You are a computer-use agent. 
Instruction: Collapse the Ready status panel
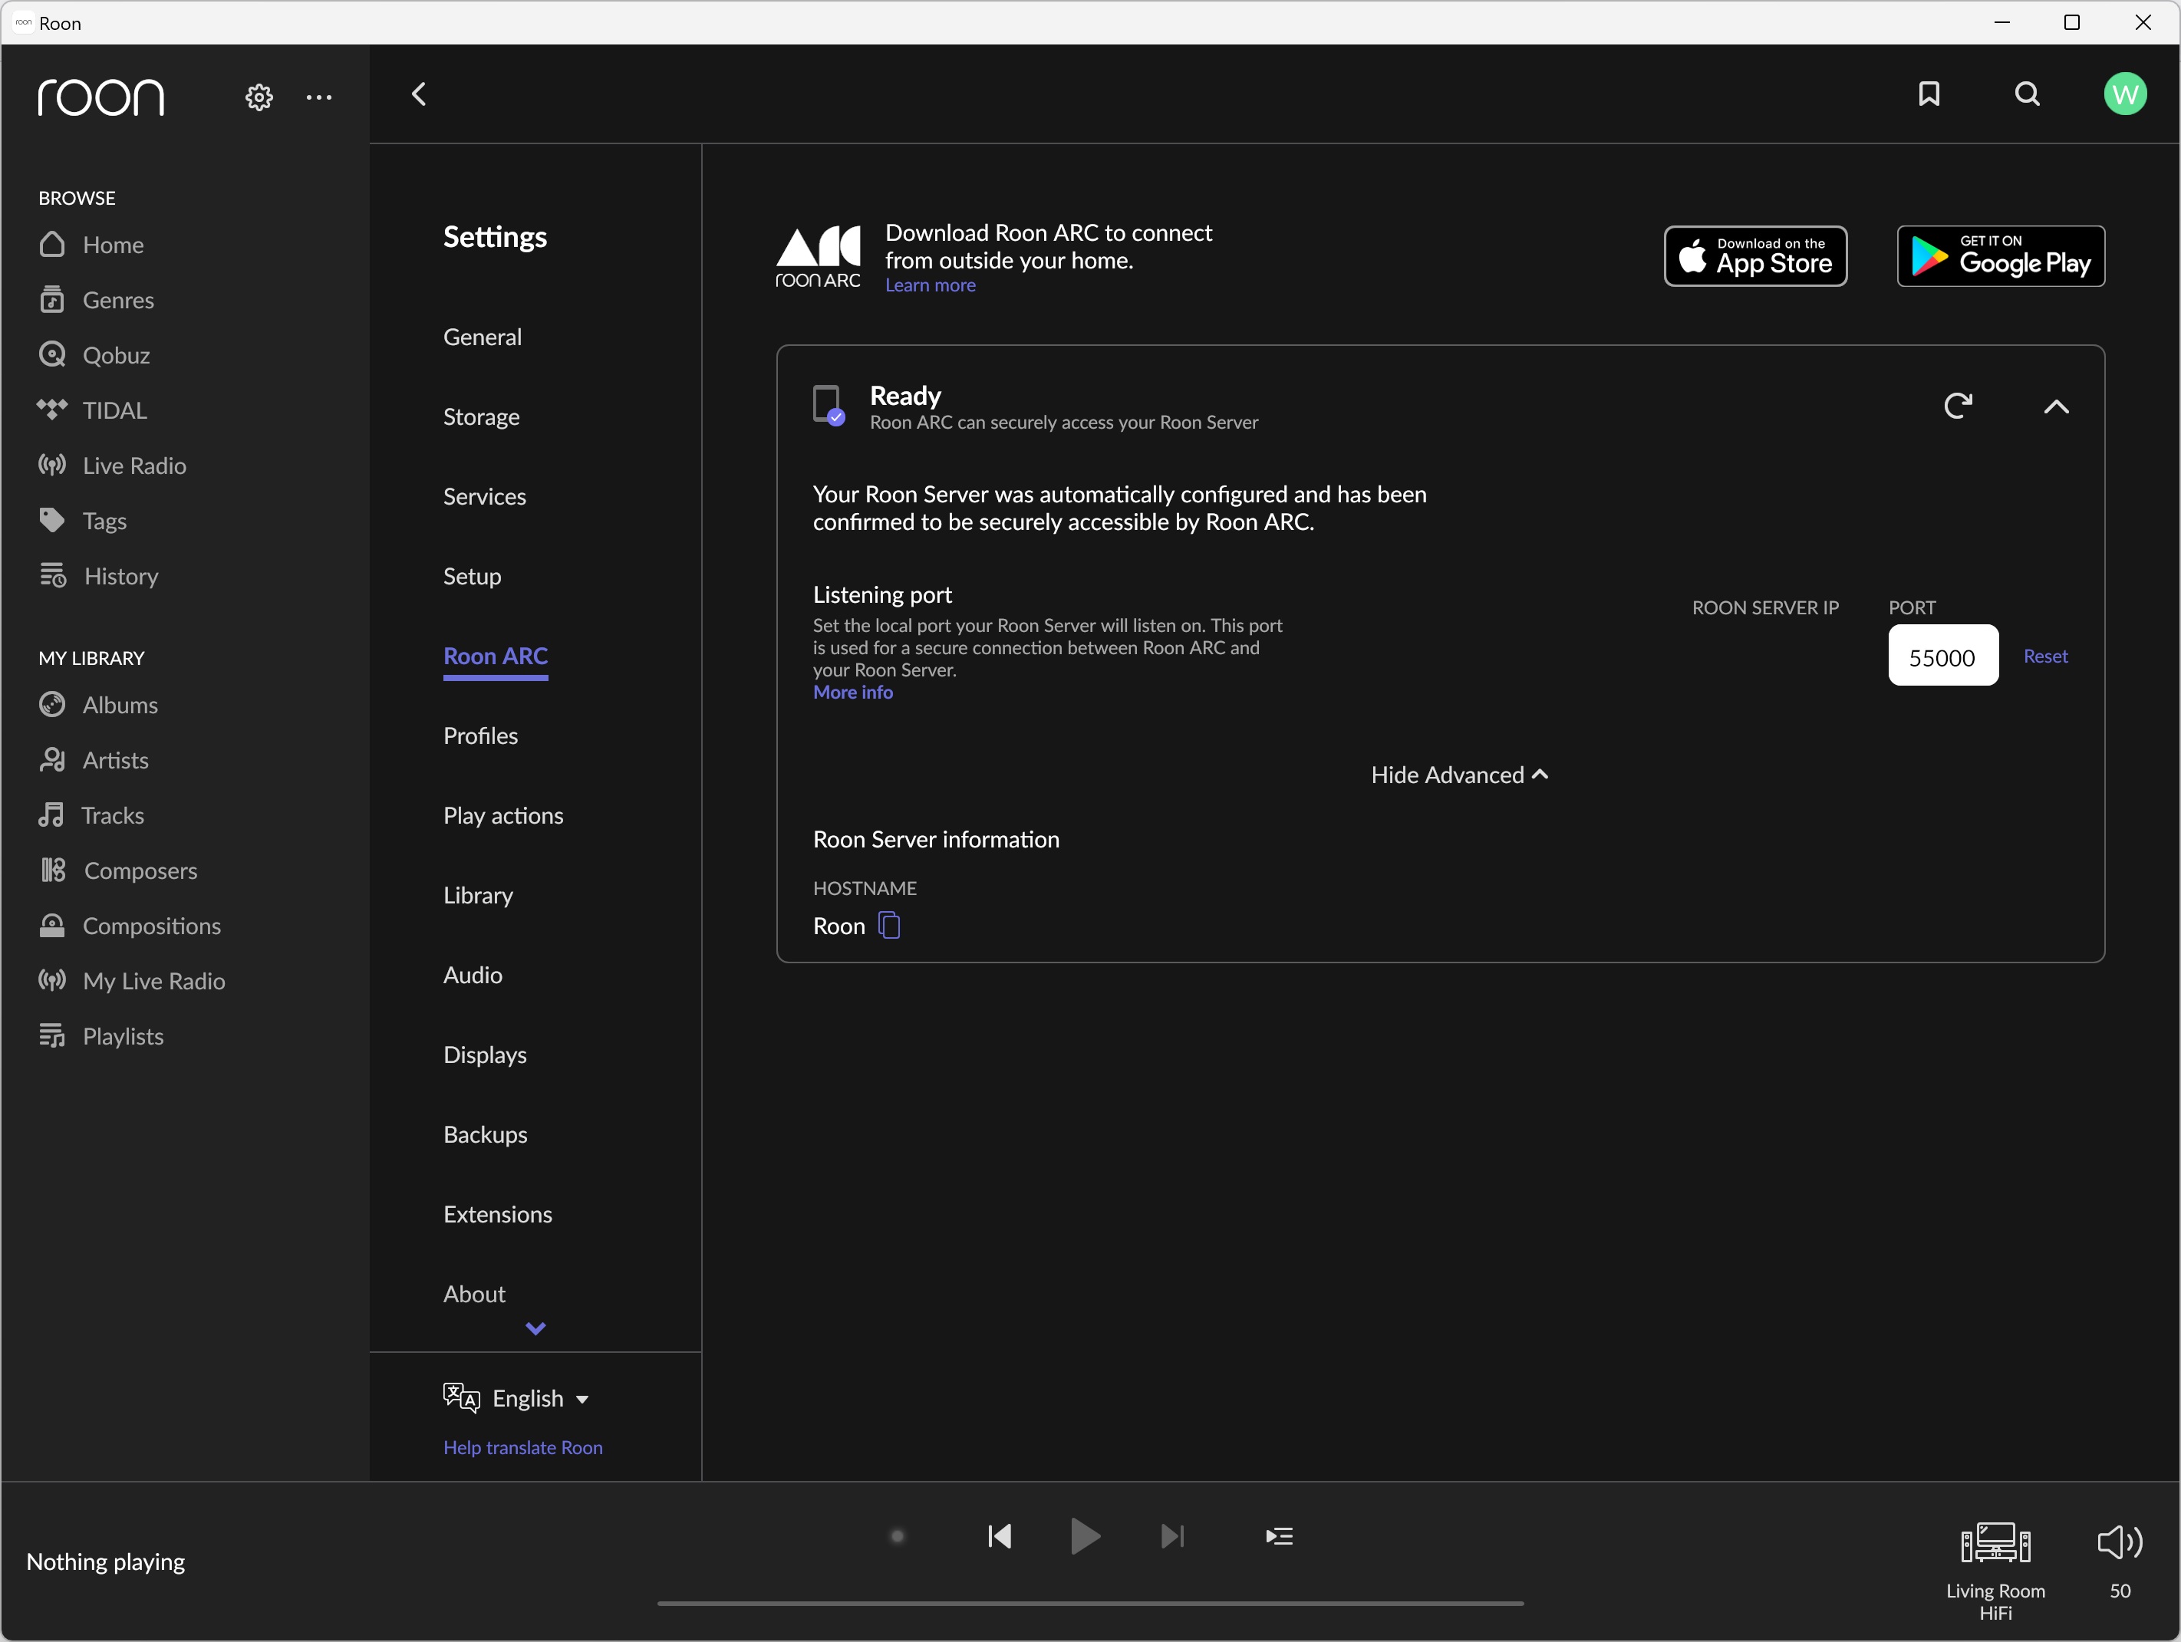[x=2057, y=406]
